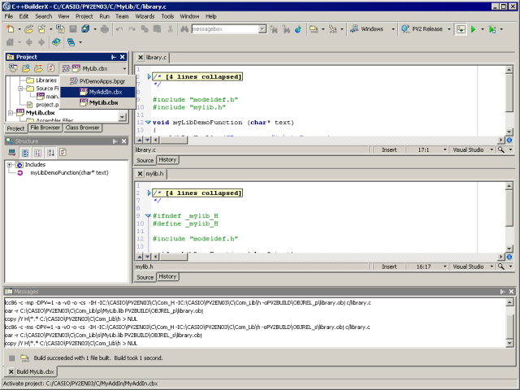Click the stop build square button
This screenshot has height=390, width=520.
11,357
